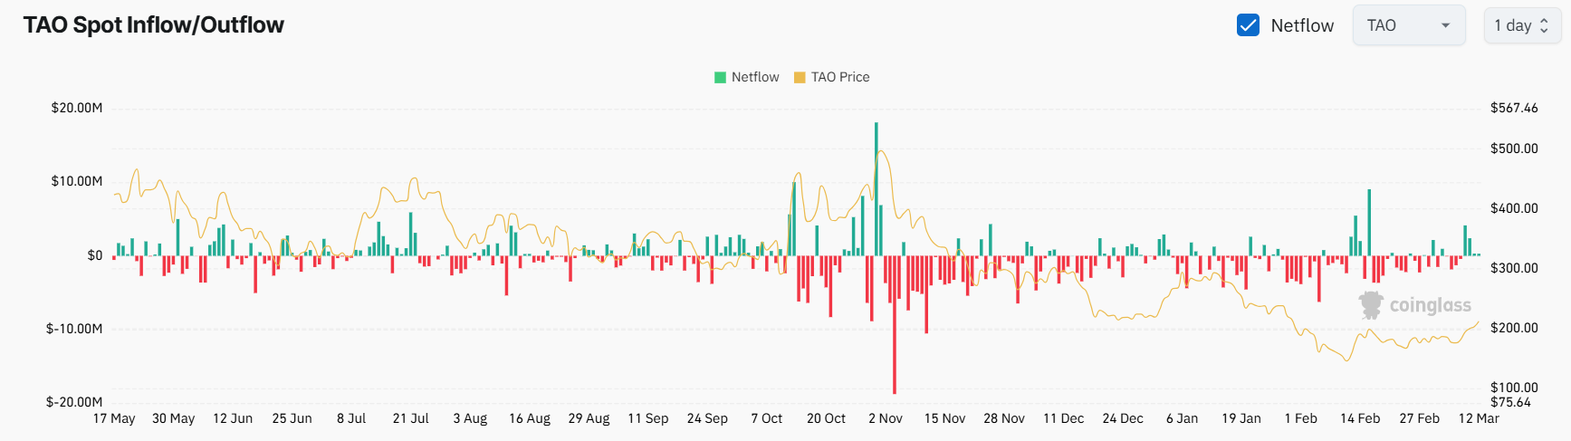The width and height of the screenshot is (1571, 441).
Task: Open the TAO coin dropdown
Action: point(1407,25)
